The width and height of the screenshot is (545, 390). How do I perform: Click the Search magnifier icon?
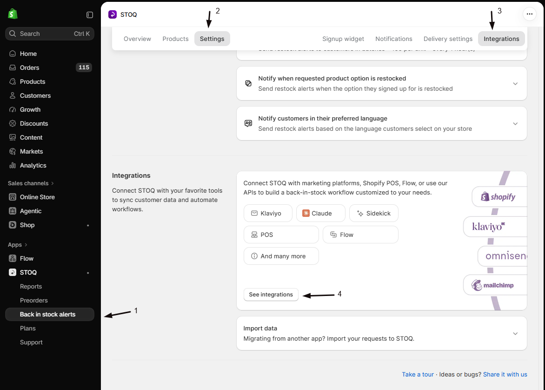pyautogui.click(x=13, y=34)
